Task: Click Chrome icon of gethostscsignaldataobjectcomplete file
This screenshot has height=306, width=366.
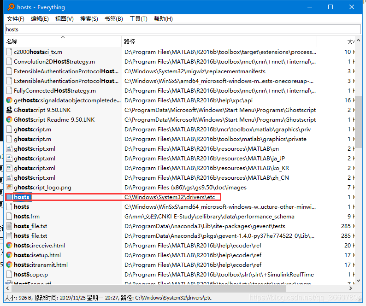Action: 9,100
